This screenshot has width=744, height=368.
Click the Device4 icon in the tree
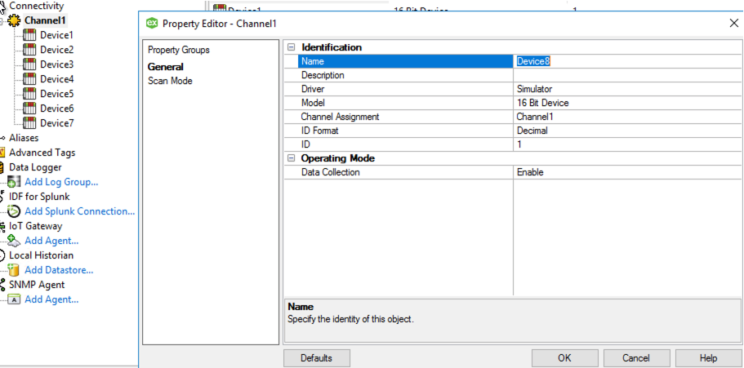coord(30,79)
